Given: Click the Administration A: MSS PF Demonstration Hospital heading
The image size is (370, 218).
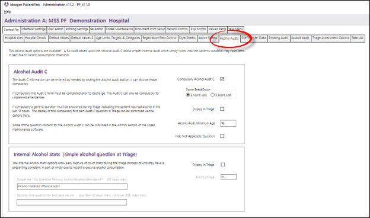Looking at the screenshot, I should pyautogui.click(x=66, y=21).
